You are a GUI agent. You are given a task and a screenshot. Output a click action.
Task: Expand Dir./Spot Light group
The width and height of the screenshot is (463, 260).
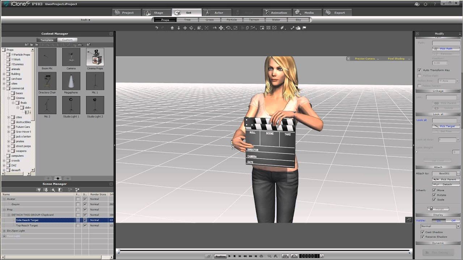pyautogui.click(x=4, y=231)
